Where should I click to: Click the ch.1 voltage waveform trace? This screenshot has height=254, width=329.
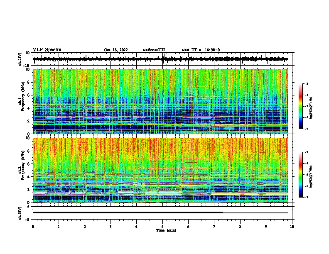(160, 59)
